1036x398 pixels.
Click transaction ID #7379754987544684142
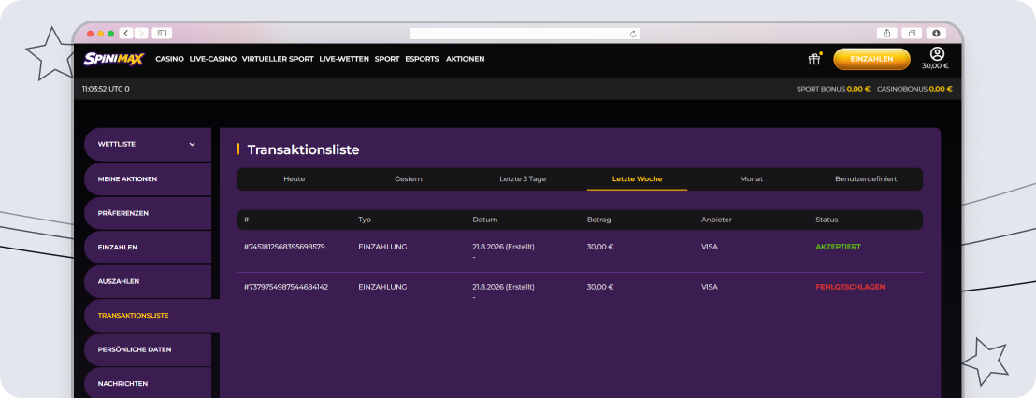pos(286,287)
